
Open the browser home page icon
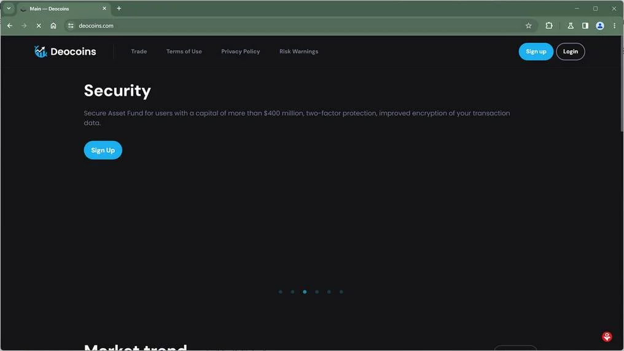point(53,25)
